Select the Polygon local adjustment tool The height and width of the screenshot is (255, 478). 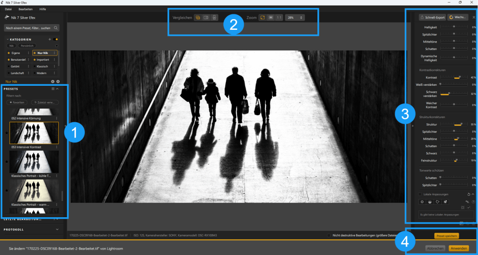pyautogui.click(x=437, y=202)
